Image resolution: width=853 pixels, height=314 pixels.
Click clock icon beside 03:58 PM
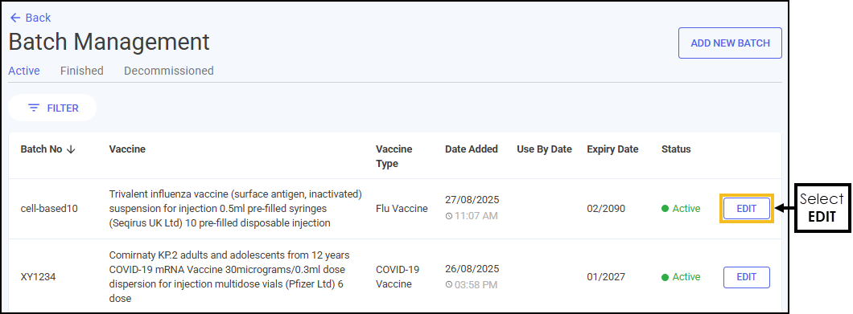tap(449, 284)
